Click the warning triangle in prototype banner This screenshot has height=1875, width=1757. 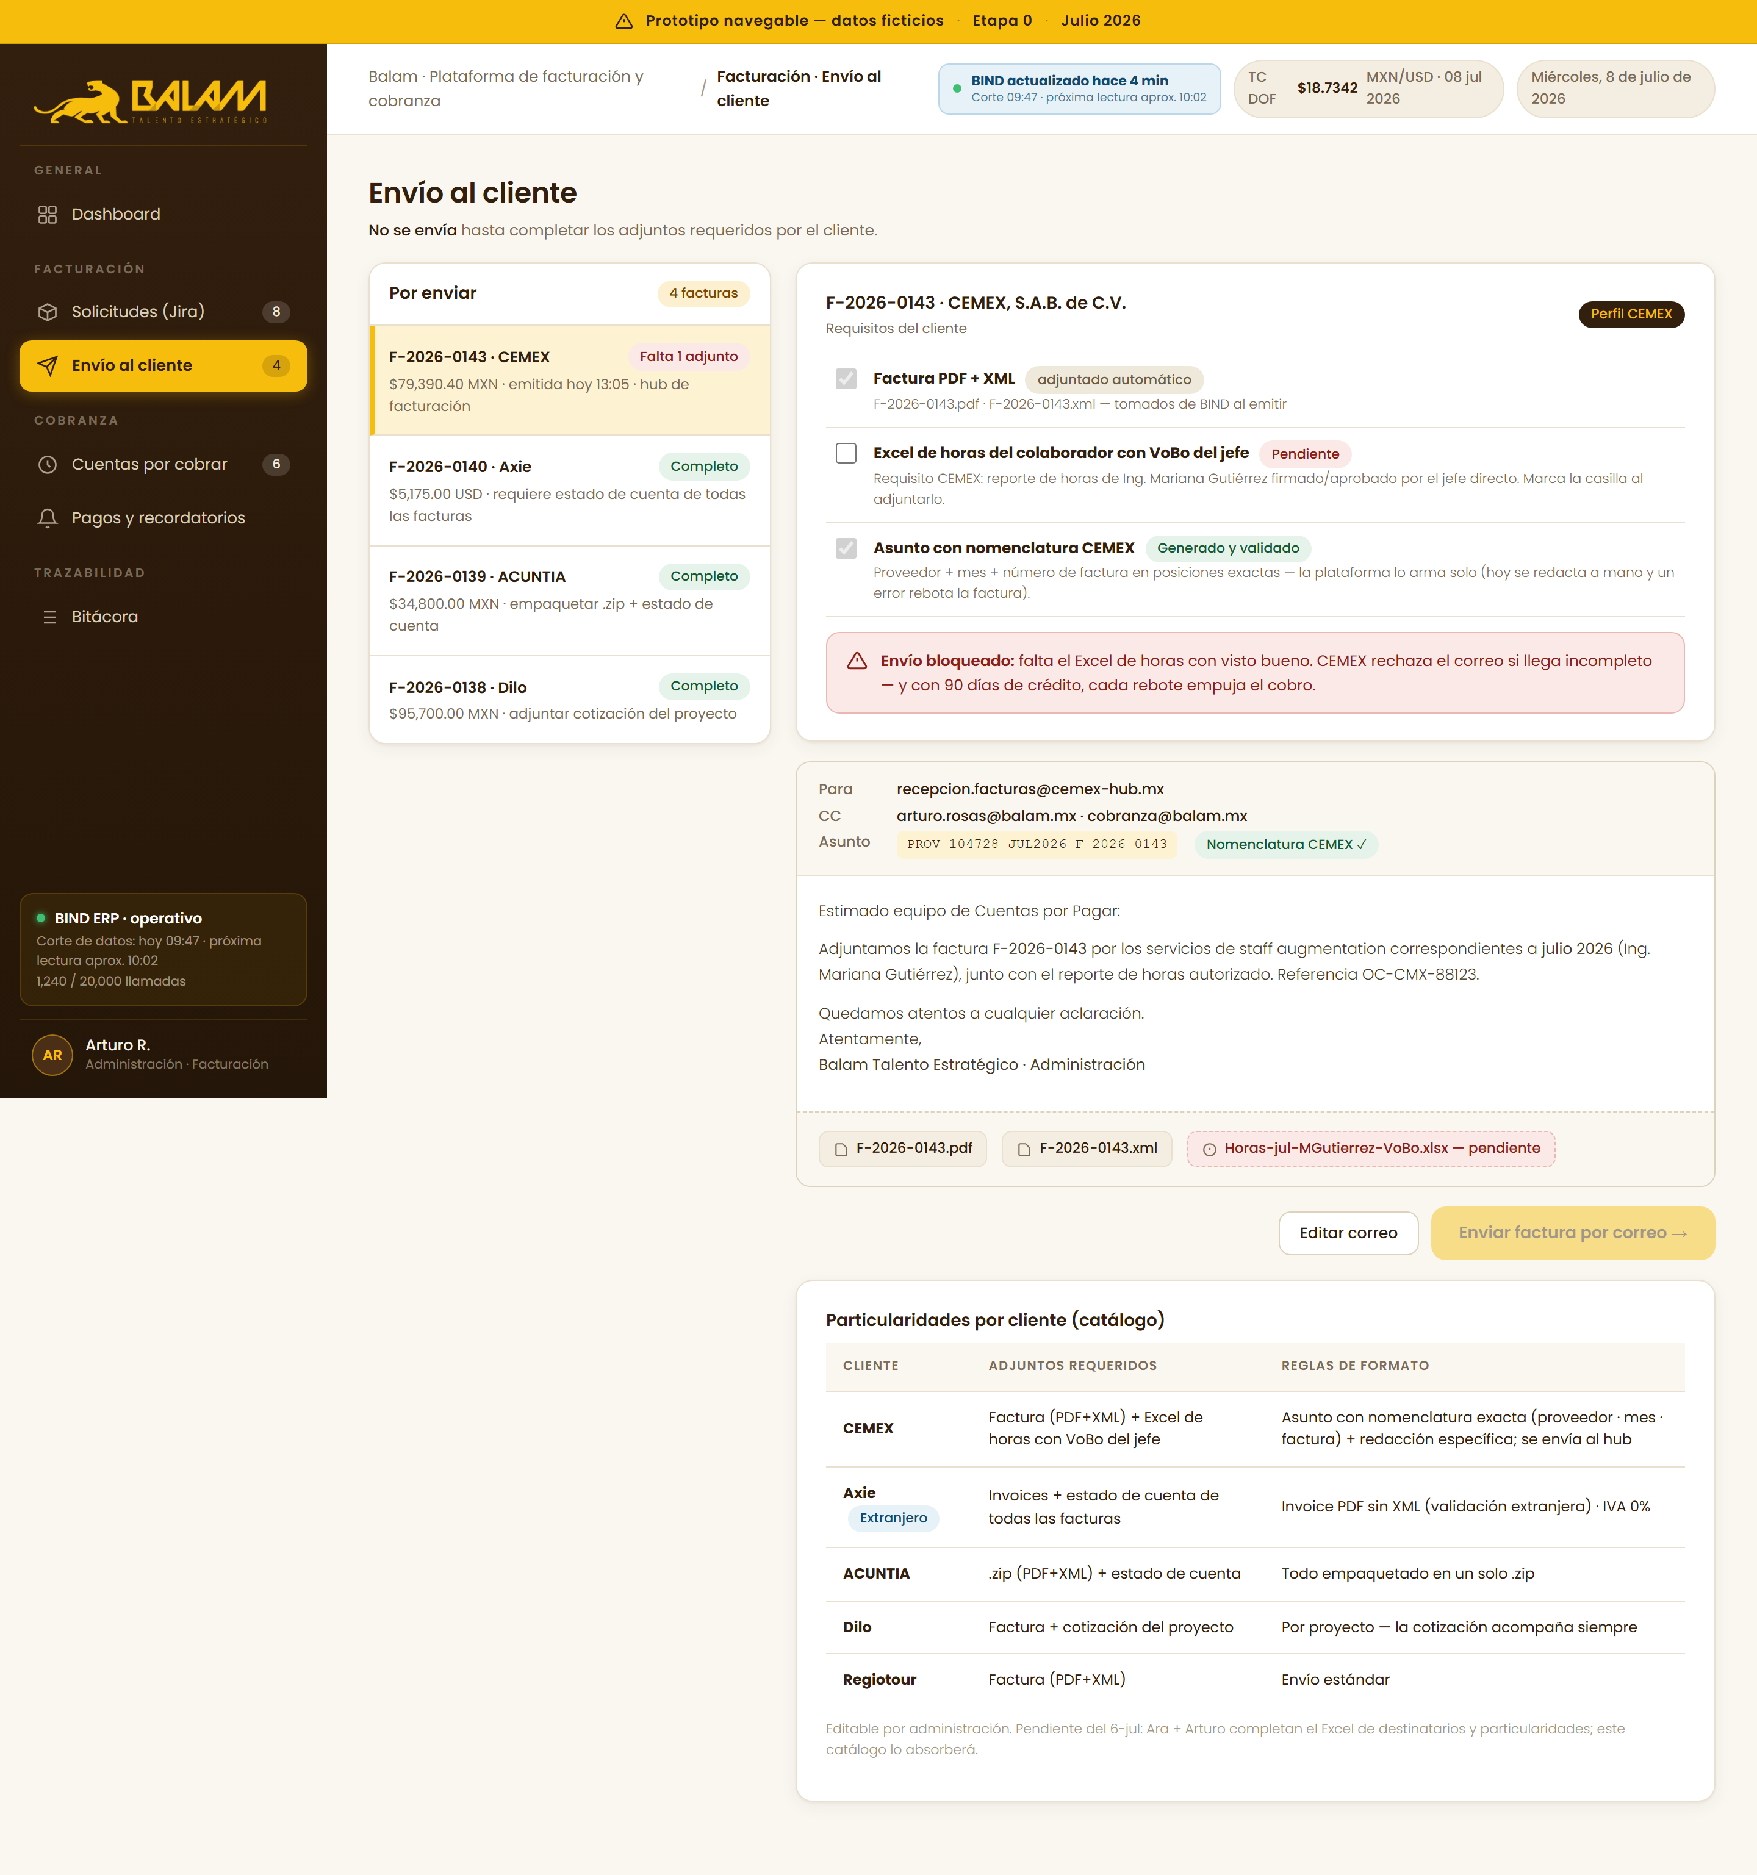[623, 21]
